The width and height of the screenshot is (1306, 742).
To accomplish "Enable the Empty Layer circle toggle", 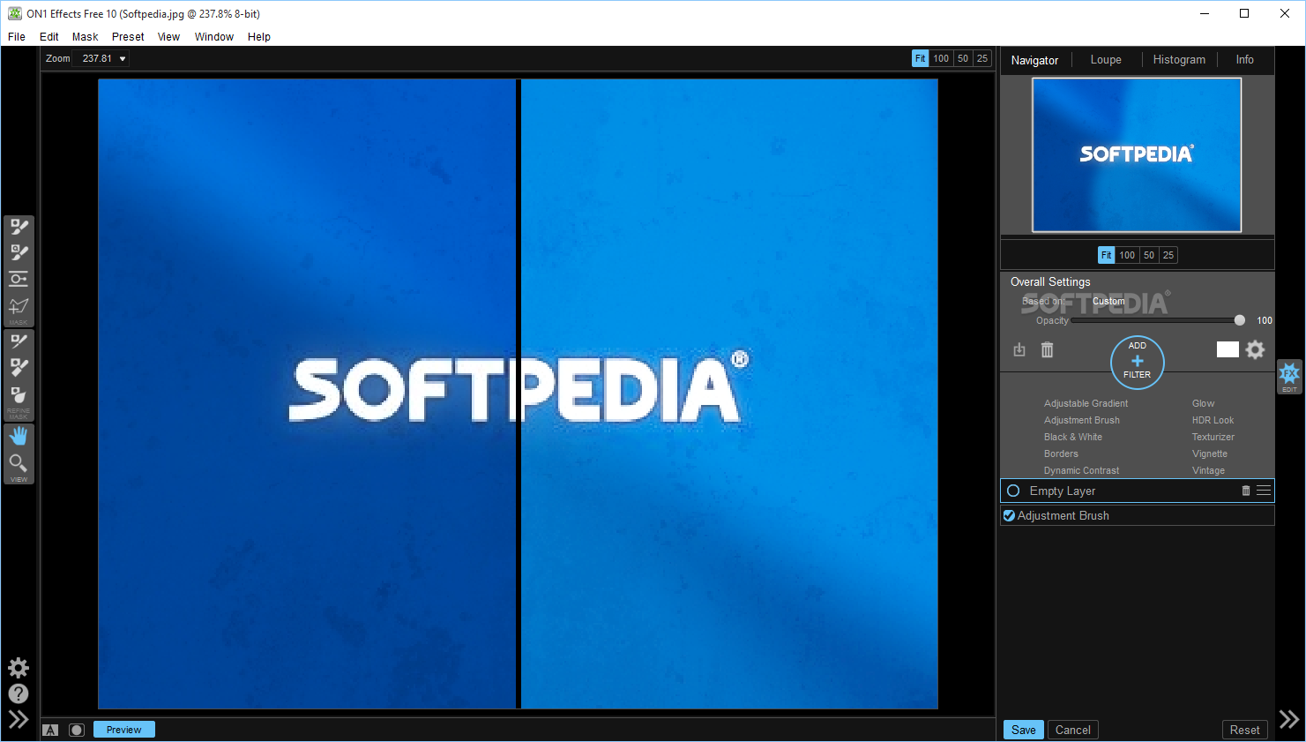I will coord(1013,491).
